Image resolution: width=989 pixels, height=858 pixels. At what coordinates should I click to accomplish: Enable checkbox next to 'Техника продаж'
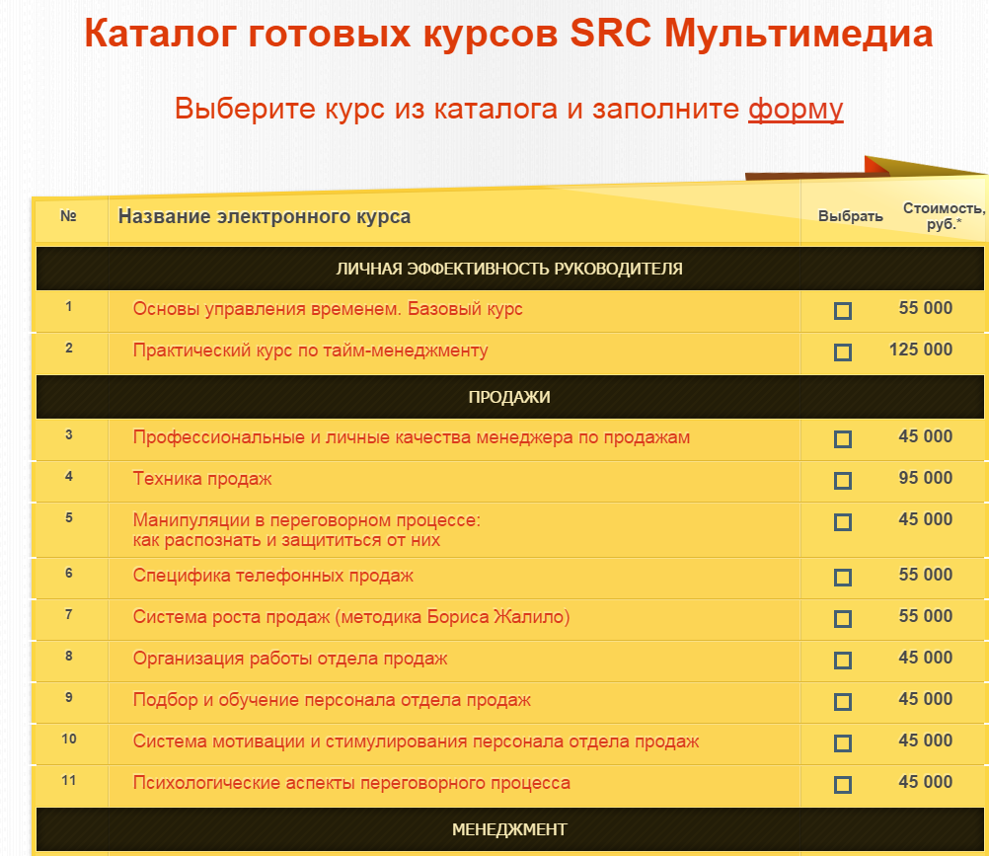point(843,481)
